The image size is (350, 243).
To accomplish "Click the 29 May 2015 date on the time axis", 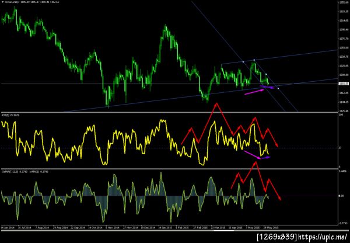I will click(x=271, y=227).
